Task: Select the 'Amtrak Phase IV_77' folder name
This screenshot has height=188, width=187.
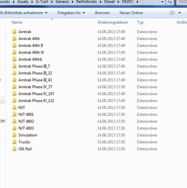Action: click(x=35, y=87)
